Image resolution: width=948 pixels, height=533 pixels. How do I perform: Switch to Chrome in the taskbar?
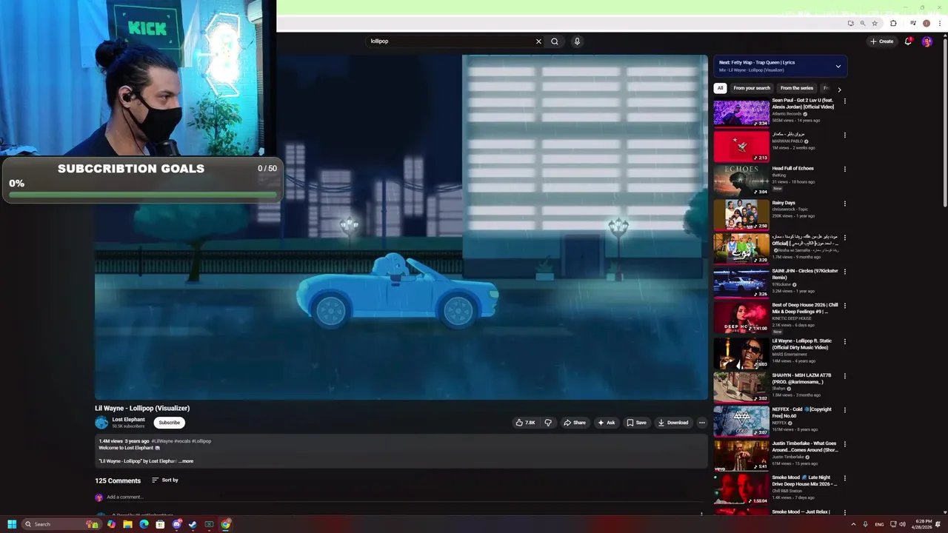(225, 524)
